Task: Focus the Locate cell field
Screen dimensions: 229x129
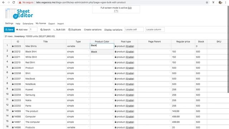Action: 134,29
